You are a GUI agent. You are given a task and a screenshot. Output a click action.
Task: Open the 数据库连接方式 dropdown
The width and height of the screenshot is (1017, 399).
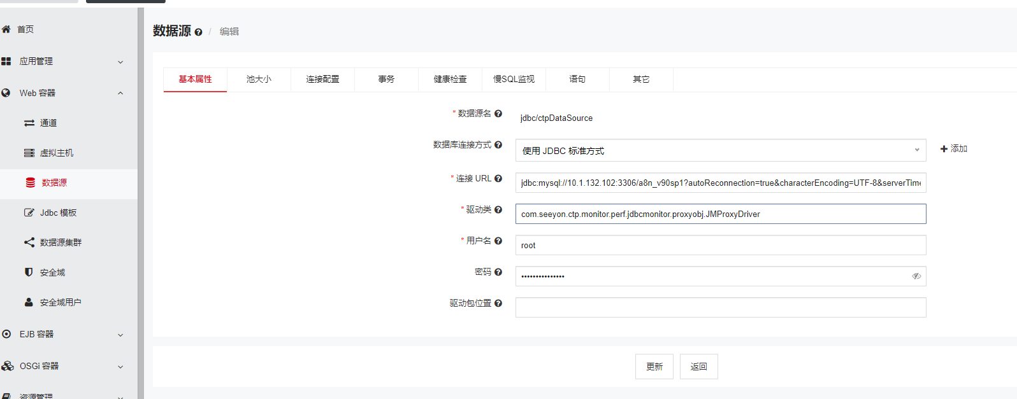720,150
